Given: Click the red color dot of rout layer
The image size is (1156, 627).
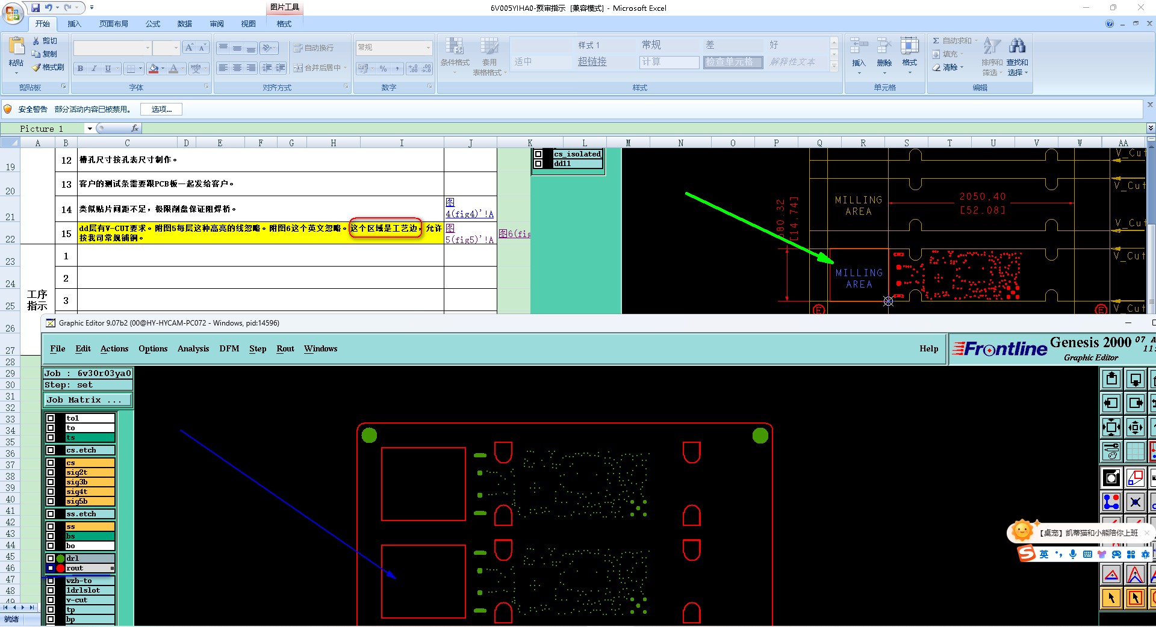Looking at the screenshot, I should point(60,568).
